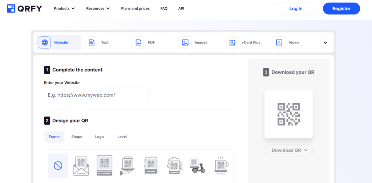Select the Video QR type icon
The image size is (372, 183).
279,42
